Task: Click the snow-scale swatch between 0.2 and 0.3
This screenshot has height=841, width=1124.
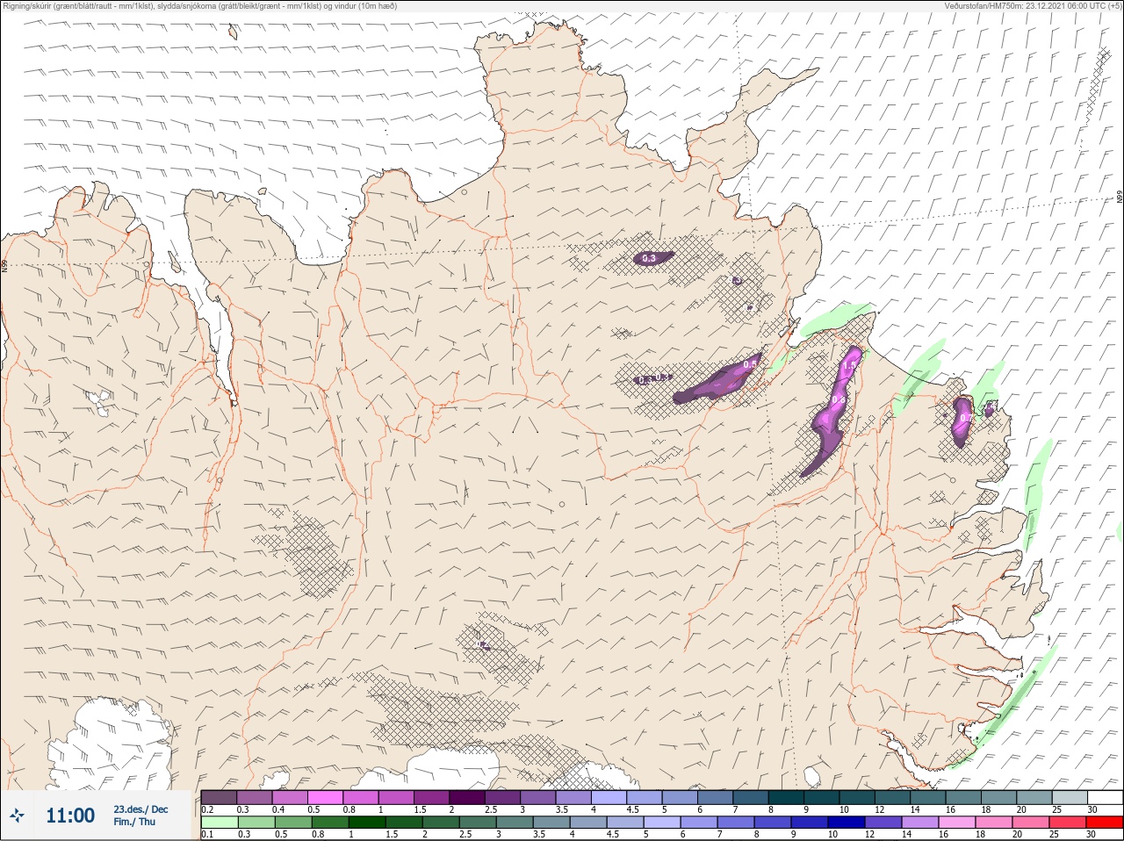Action: pyautogui.click(x=219, y=797)
